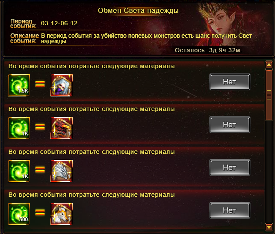Click the Нет button beside the red dragon

click(x=230, y=125)
